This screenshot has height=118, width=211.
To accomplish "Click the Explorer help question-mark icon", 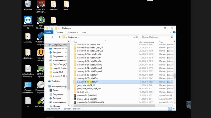I will (174, 32).
